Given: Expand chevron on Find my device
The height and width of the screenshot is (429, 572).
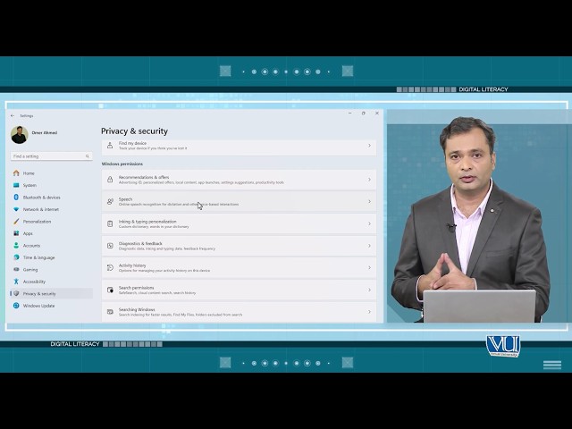Looking at the screenshot, I should coord(369,146).
